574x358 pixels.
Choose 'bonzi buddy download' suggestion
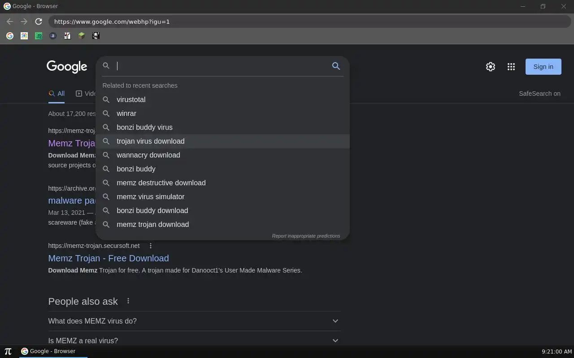[222, 210]
